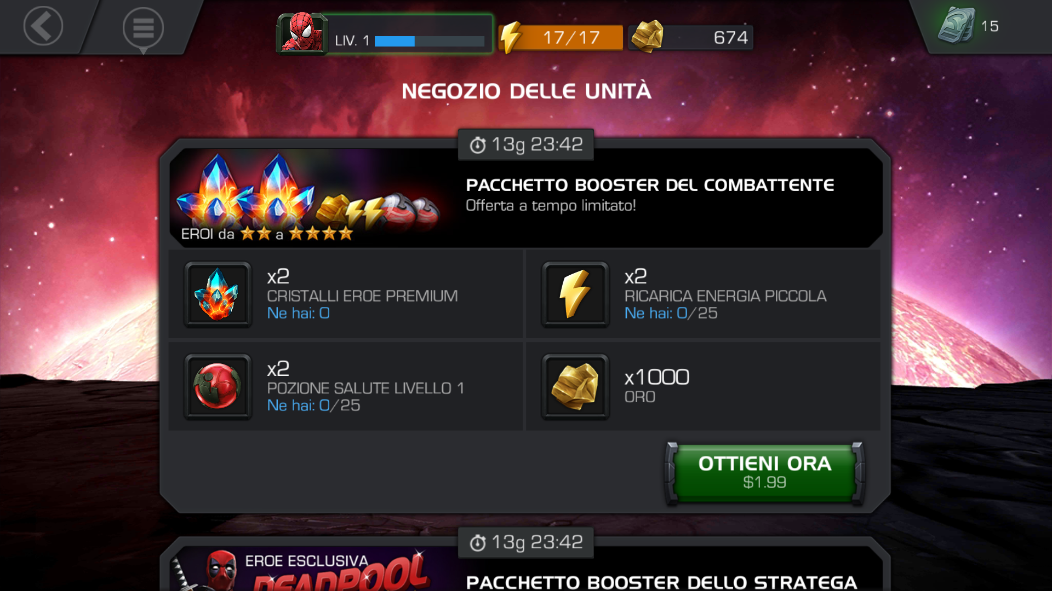Tap OTTIENI ORA $1.99 button
The image size is (1052, 591).
tap(764, 472)
